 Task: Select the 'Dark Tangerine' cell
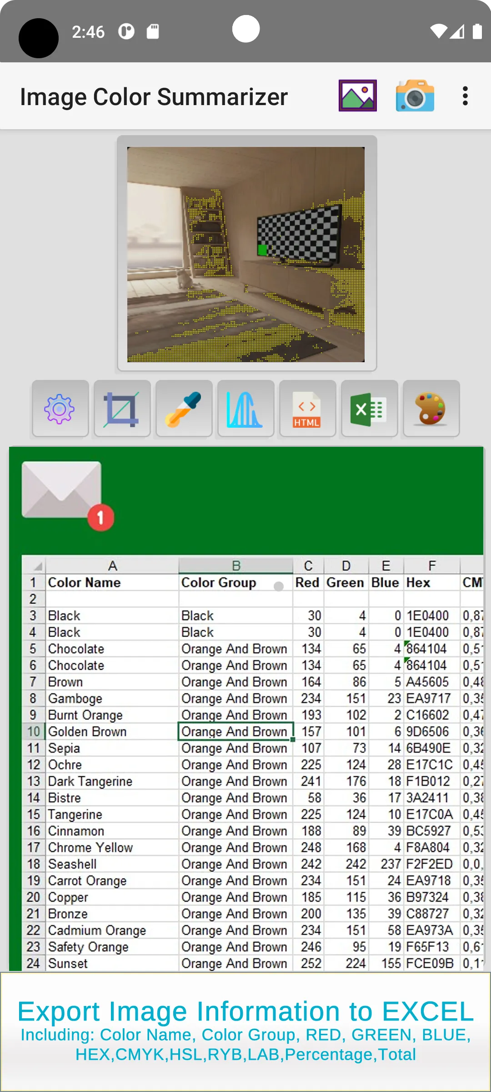pyautogui.click(x=112, y=781)
